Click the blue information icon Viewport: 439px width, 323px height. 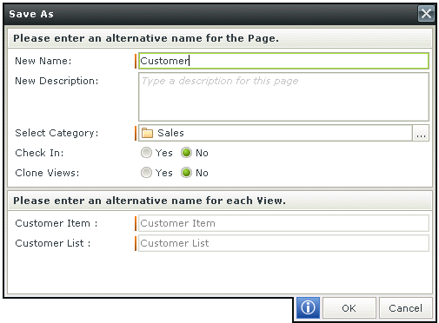[308, 307]
